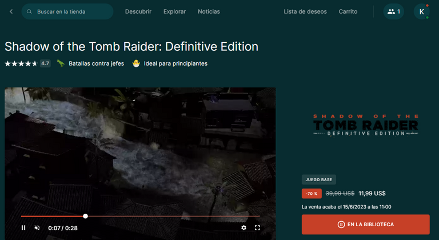
Task: Click the JUEGO BASE label
Action: pyautogui.click(x=318, y=179)
